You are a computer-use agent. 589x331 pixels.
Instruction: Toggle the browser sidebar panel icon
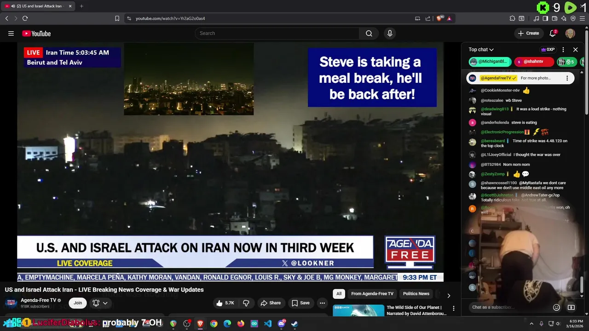coord(545,18)
